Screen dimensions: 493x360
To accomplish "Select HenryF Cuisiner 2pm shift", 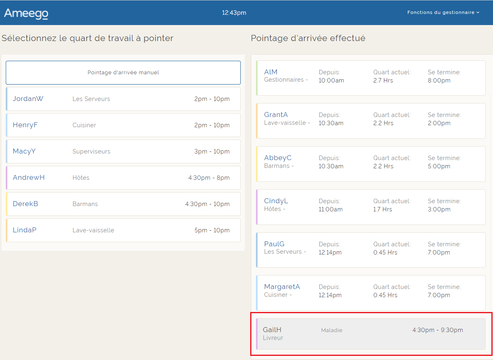I will [x=123, y=125].
